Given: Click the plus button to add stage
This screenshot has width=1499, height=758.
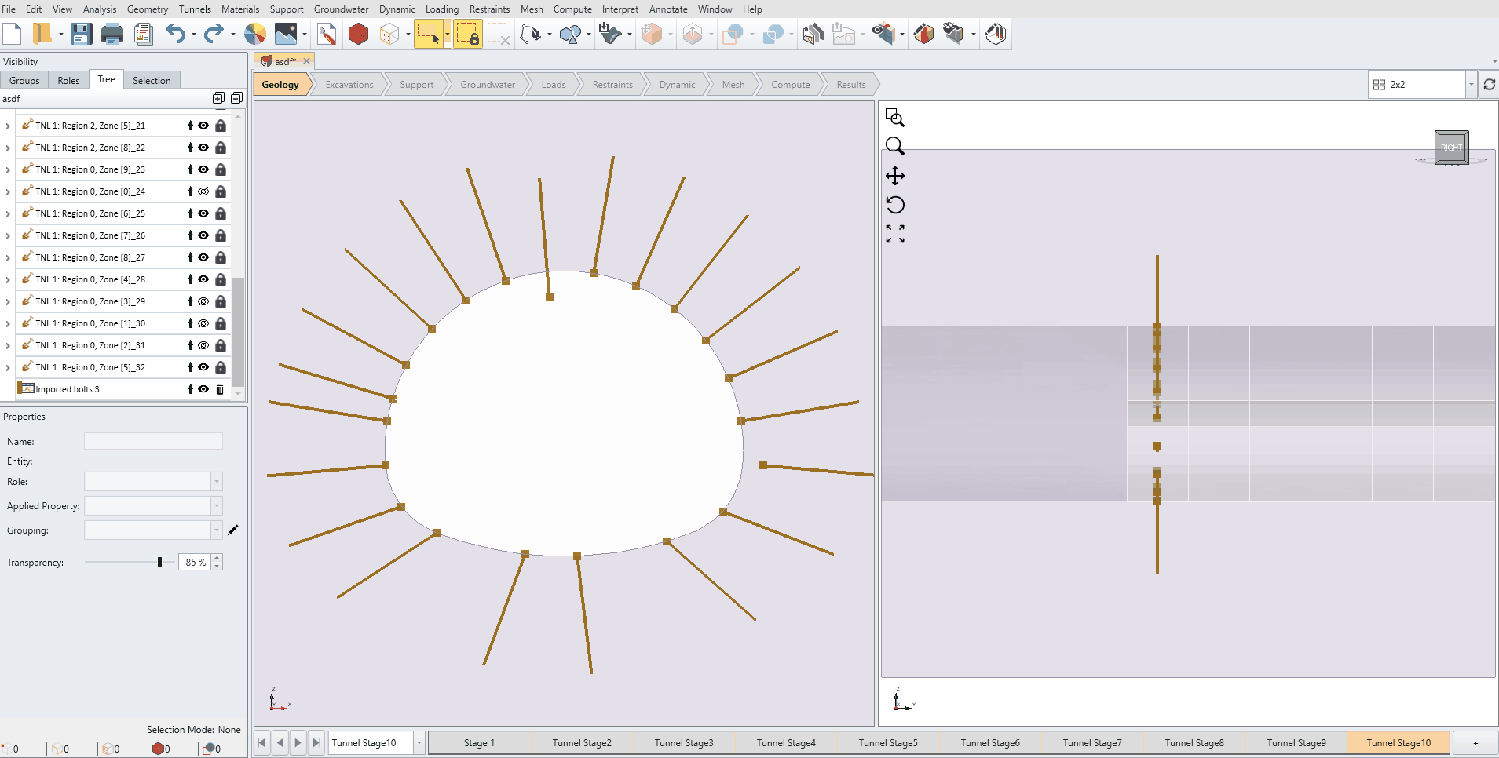Looking at the screenshot, I should [1475, 743].
